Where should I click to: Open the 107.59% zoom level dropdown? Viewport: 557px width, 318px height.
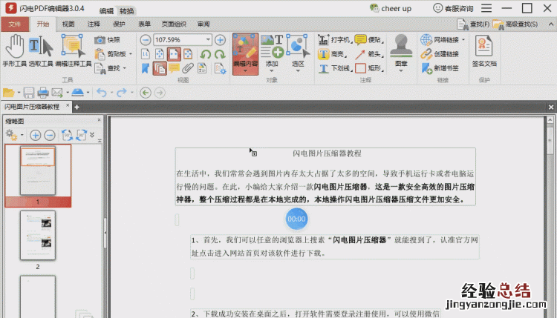point(207,39)
